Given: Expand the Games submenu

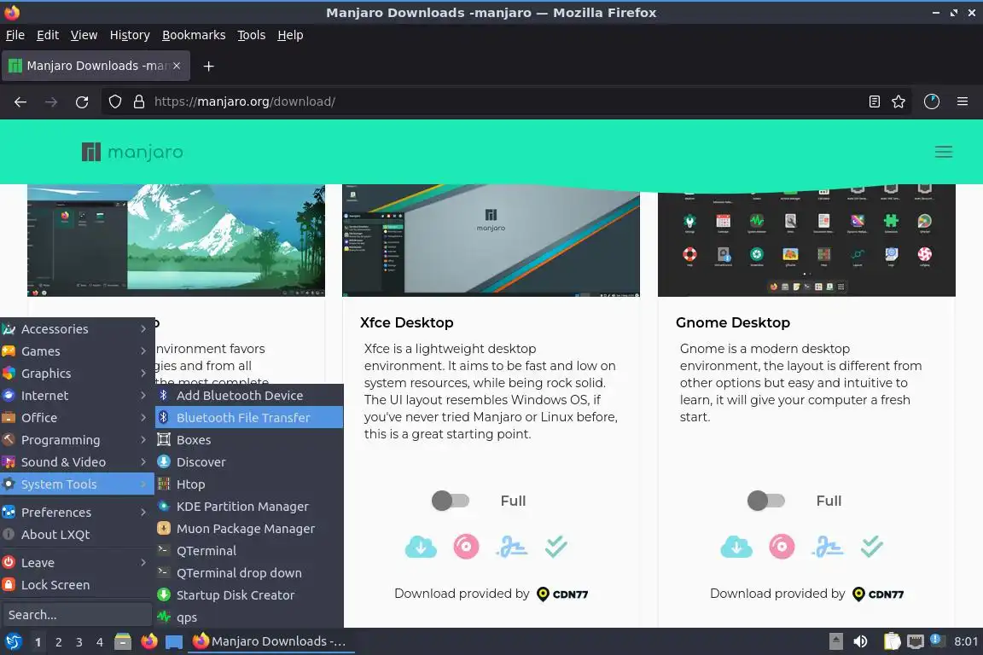Looking at the screenshot, I should 77,351.
